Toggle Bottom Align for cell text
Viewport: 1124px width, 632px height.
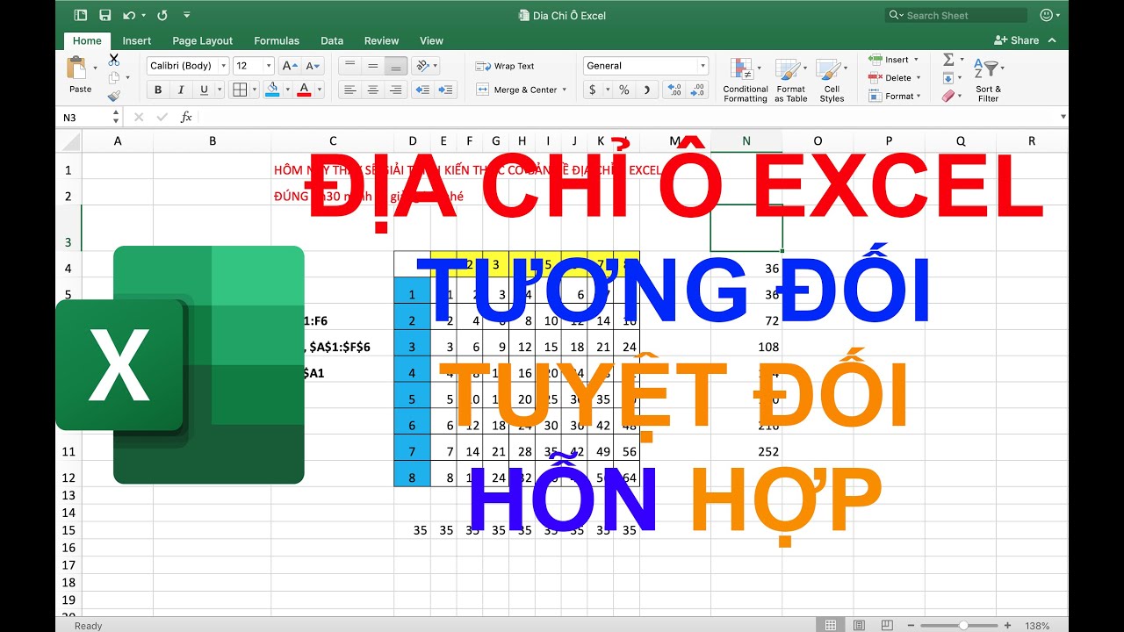pos(396,66)
